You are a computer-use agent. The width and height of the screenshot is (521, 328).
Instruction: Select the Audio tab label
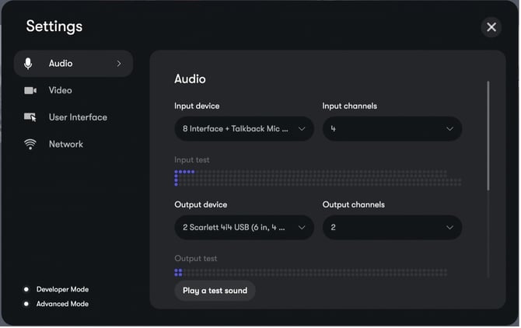(x=61, y=64)
